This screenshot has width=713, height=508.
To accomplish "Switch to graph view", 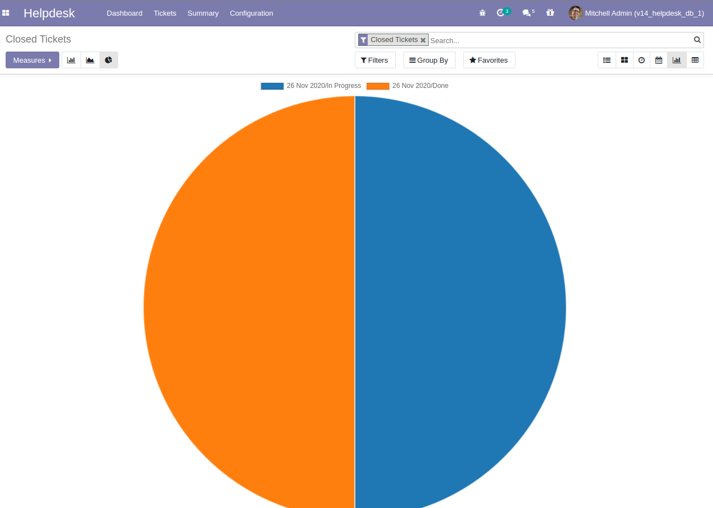I will (677, 60).
